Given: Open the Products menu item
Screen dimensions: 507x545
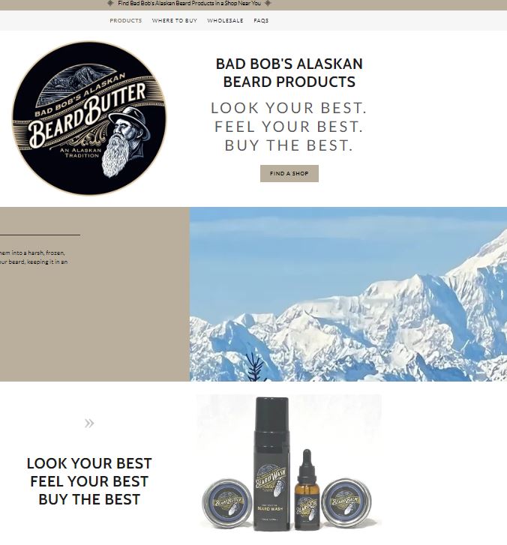Looking at the screenshot, I should pos(125,20).
